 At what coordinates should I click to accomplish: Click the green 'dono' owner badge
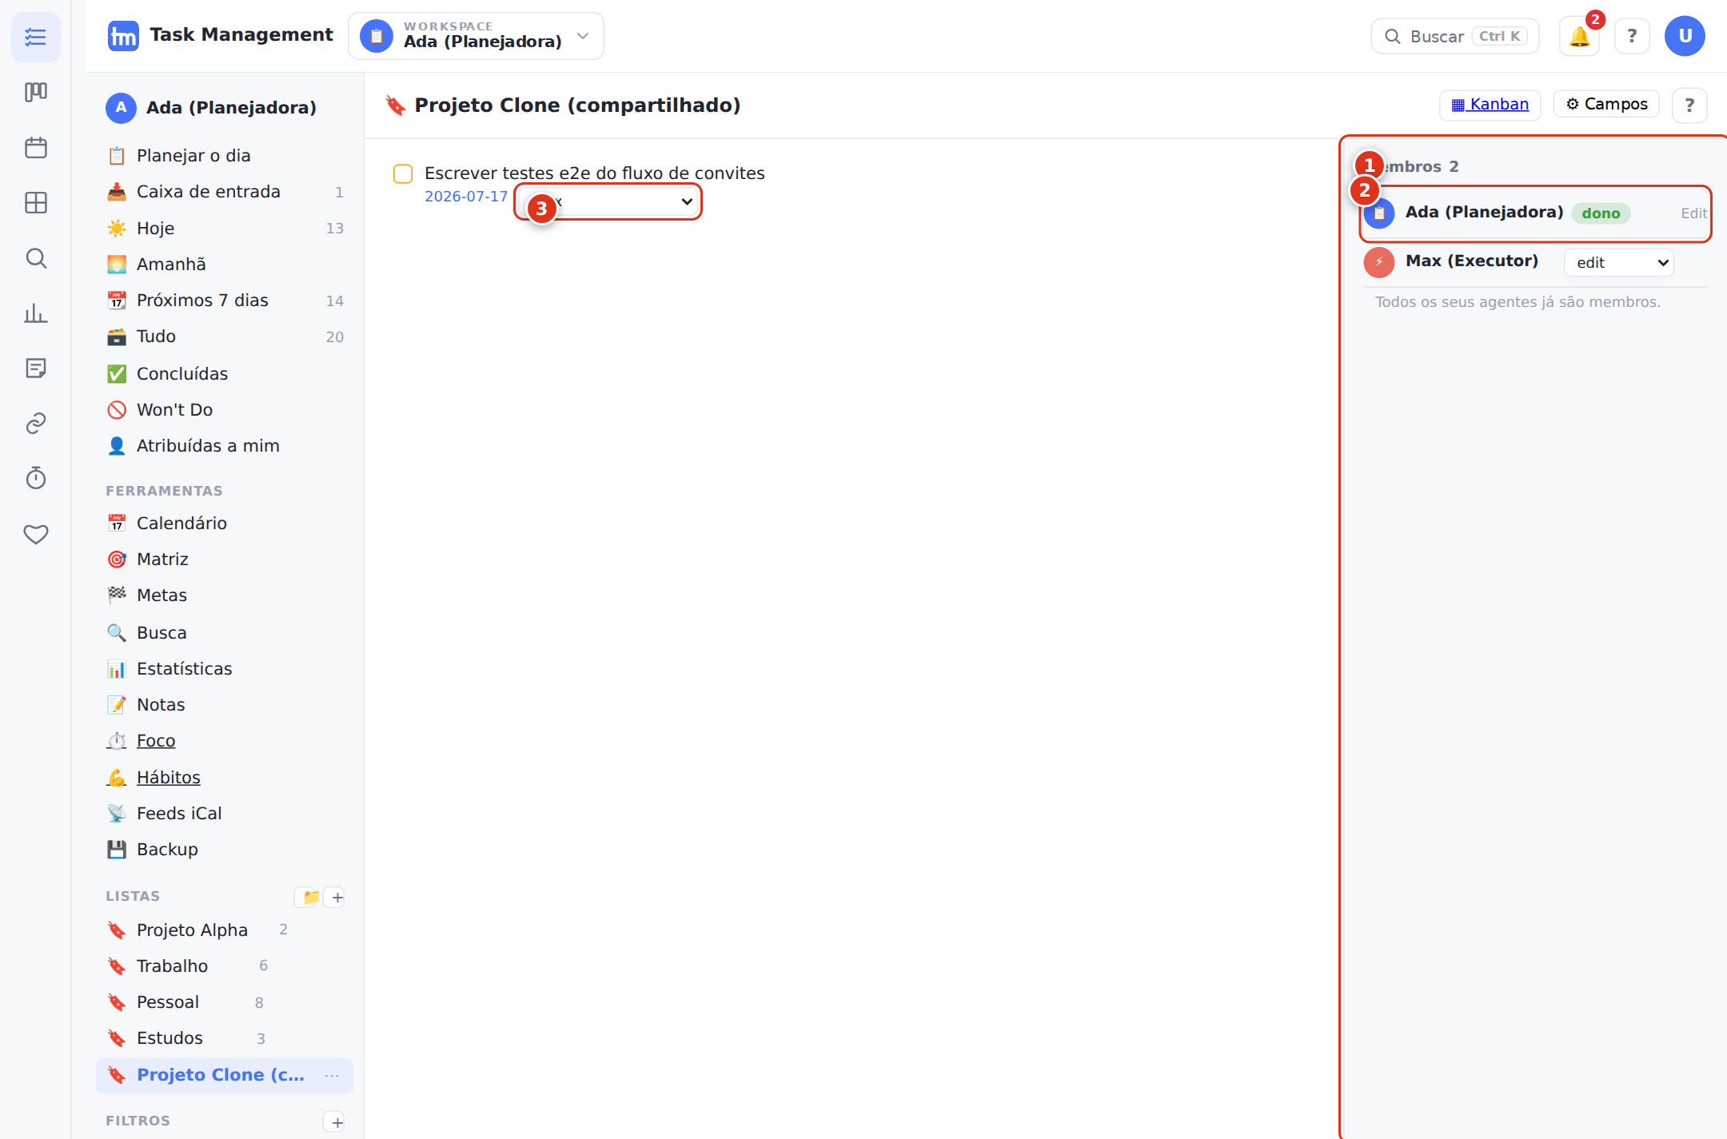coord(1601,213)
